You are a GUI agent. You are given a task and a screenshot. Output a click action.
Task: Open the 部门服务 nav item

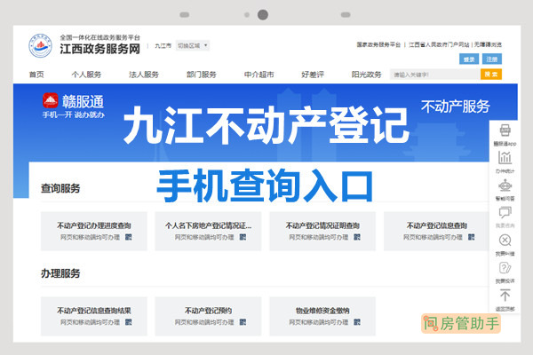(202, 75)
